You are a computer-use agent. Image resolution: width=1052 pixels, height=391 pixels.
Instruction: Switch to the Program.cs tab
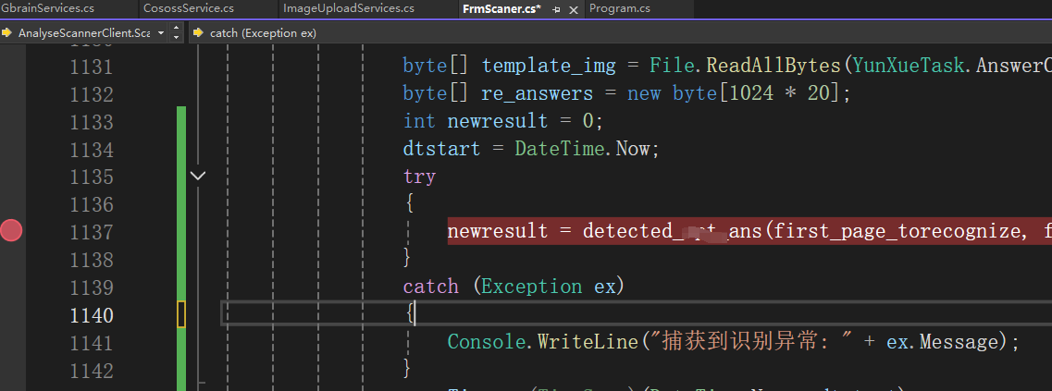point(620,8)
